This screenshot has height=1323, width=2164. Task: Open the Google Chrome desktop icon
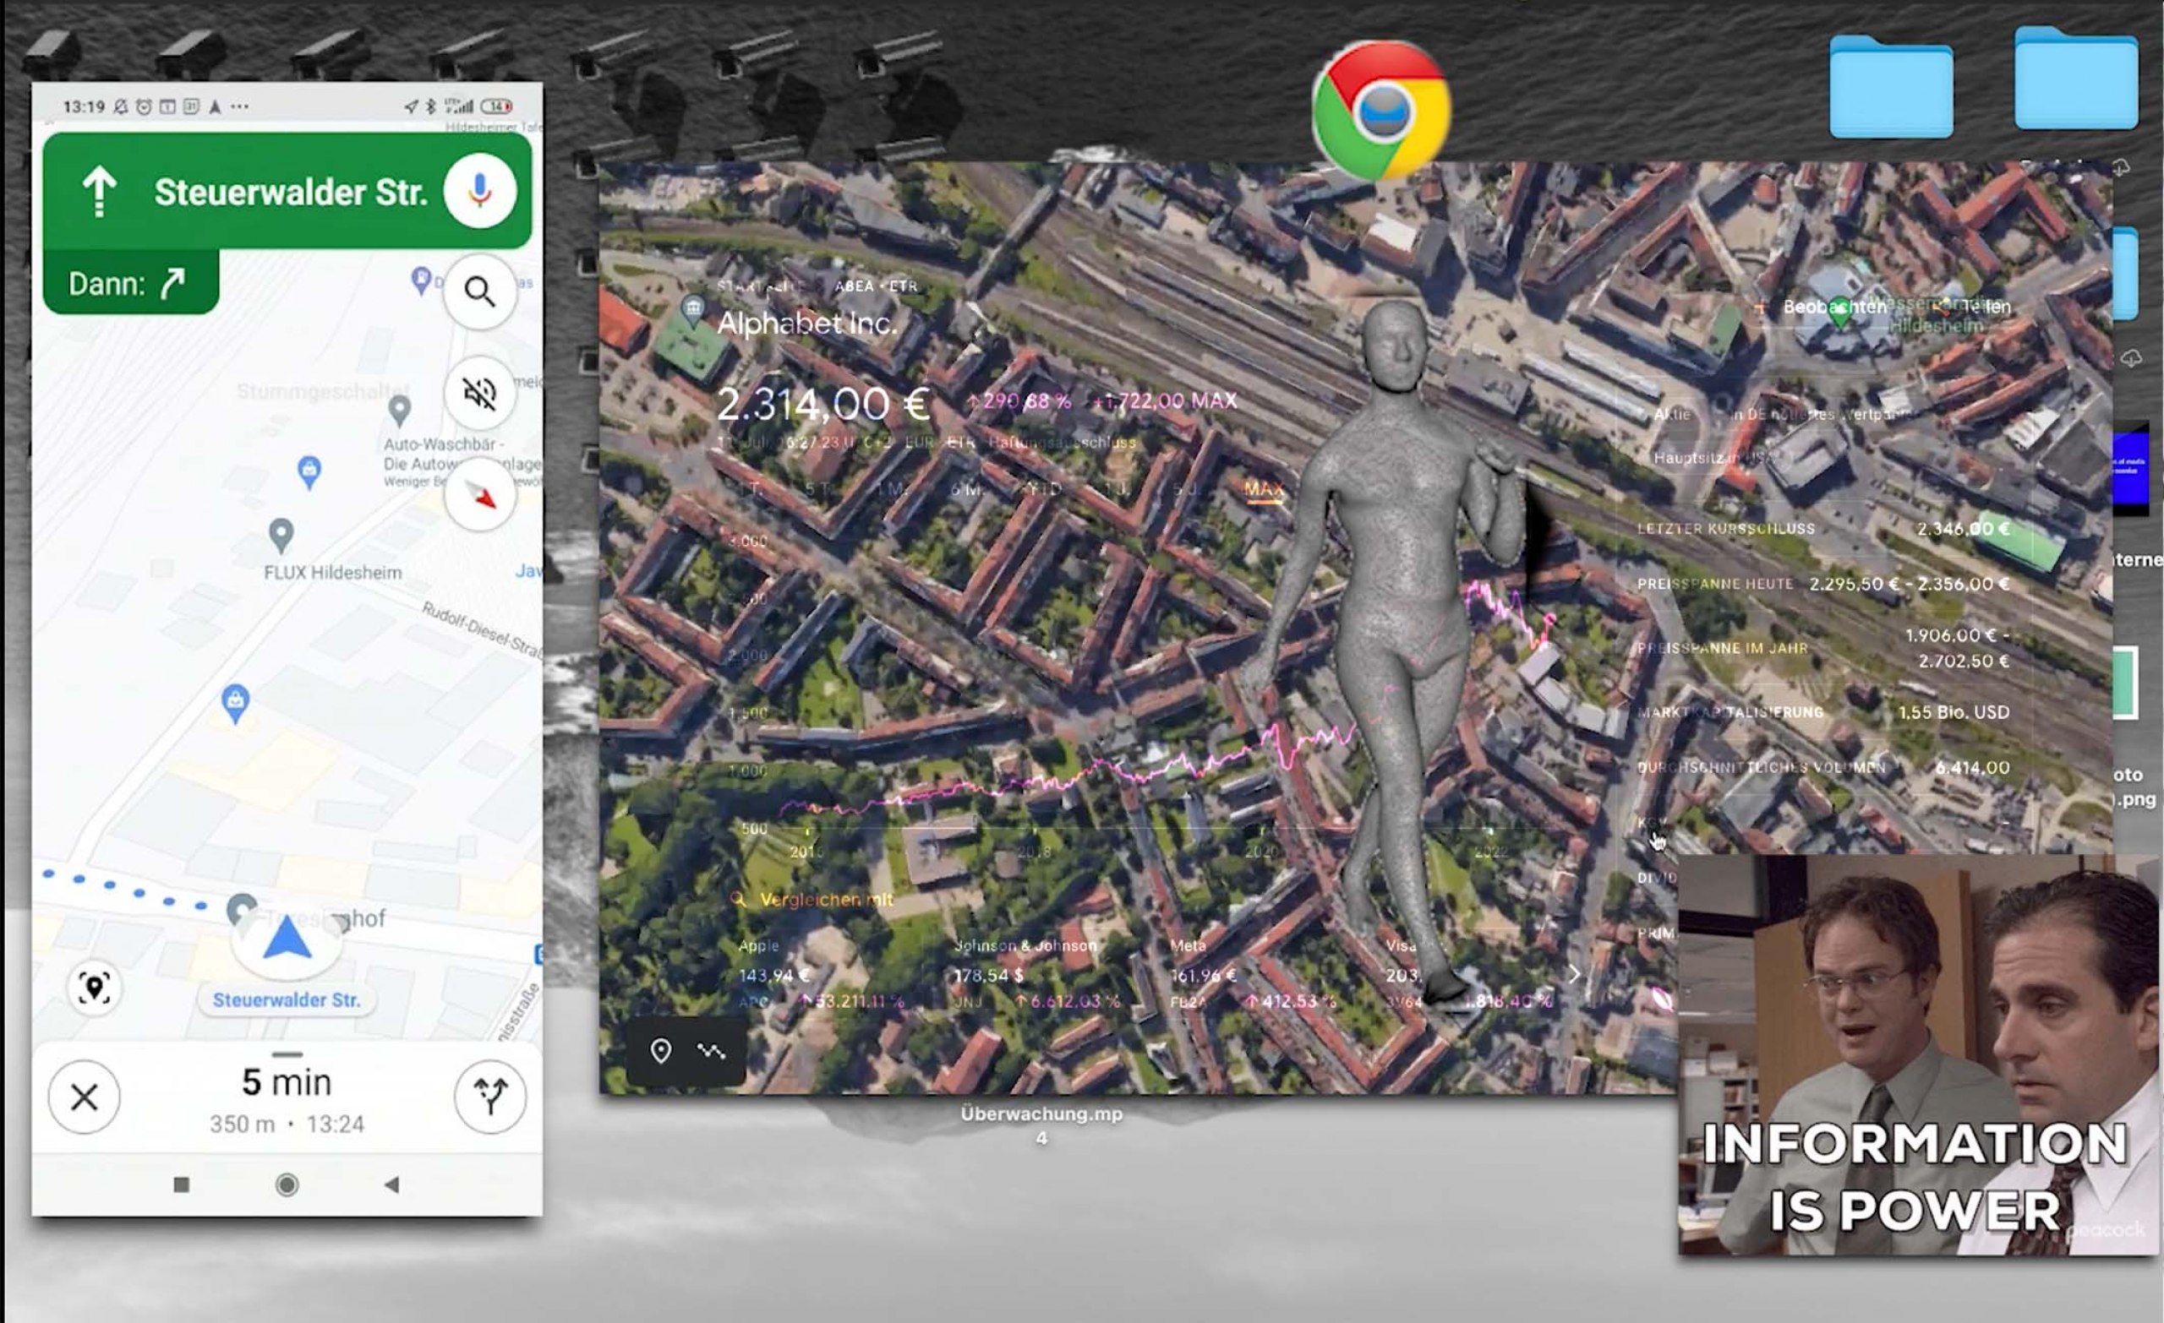[x=1381, y=112]
